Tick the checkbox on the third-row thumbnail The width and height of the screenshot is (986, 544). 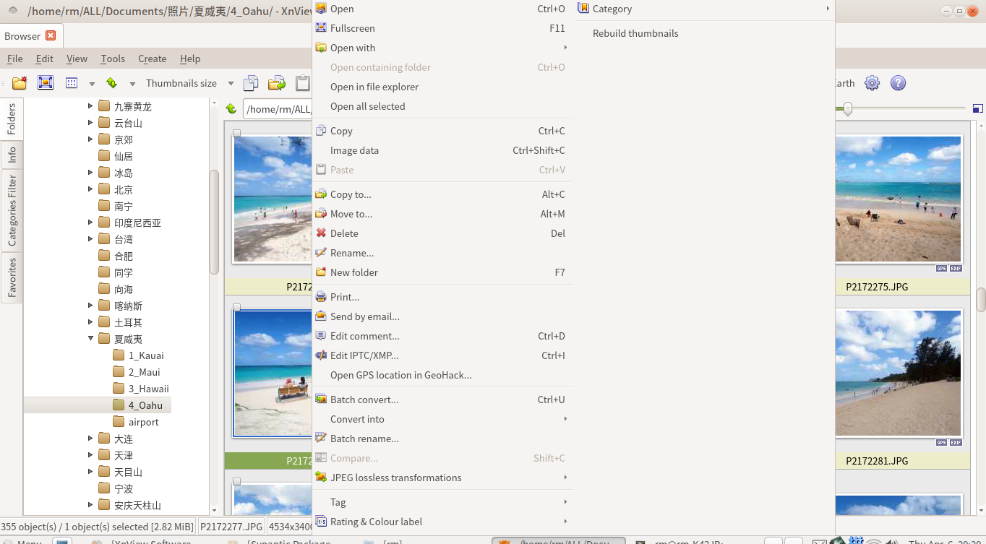pos(236,481)
